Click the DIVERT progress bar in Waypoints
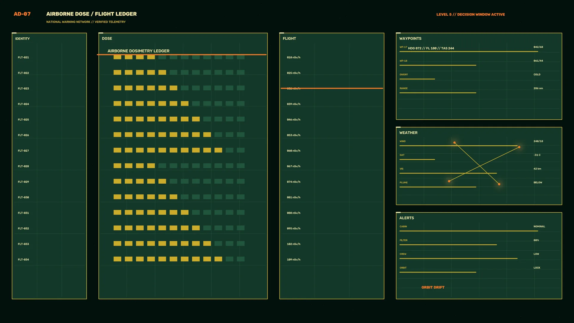The height and width of the screenshot is (323, 574). (417, 79)
